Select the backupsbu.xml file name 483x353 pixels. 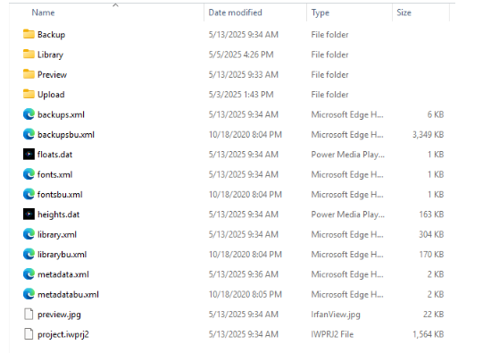coord(66,135)
